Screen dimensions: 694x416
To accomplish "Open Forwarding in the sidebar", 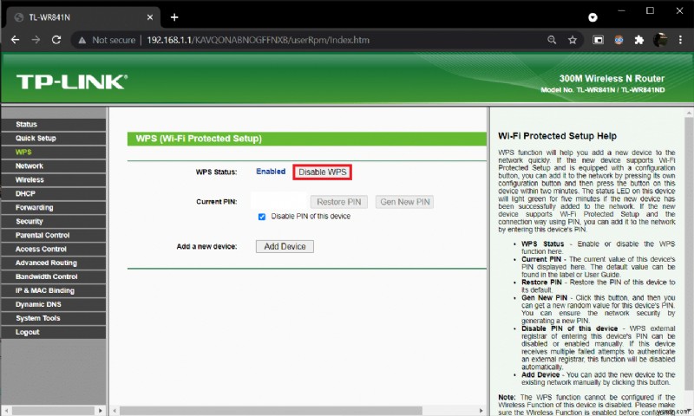I will (x=54, y=207).
